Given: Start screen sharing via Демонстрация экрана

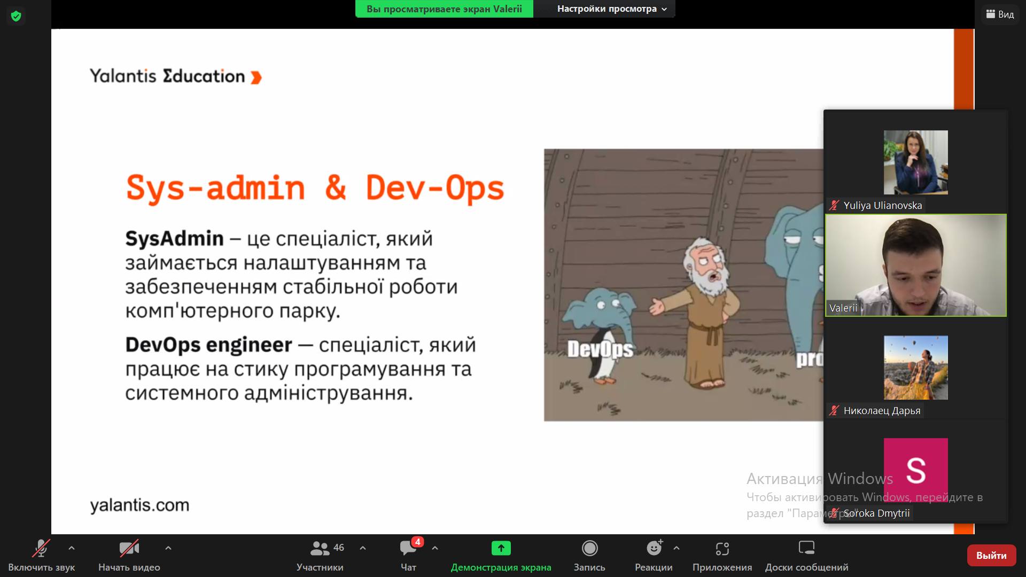Looking at the screenshot, I should point(501,556).
